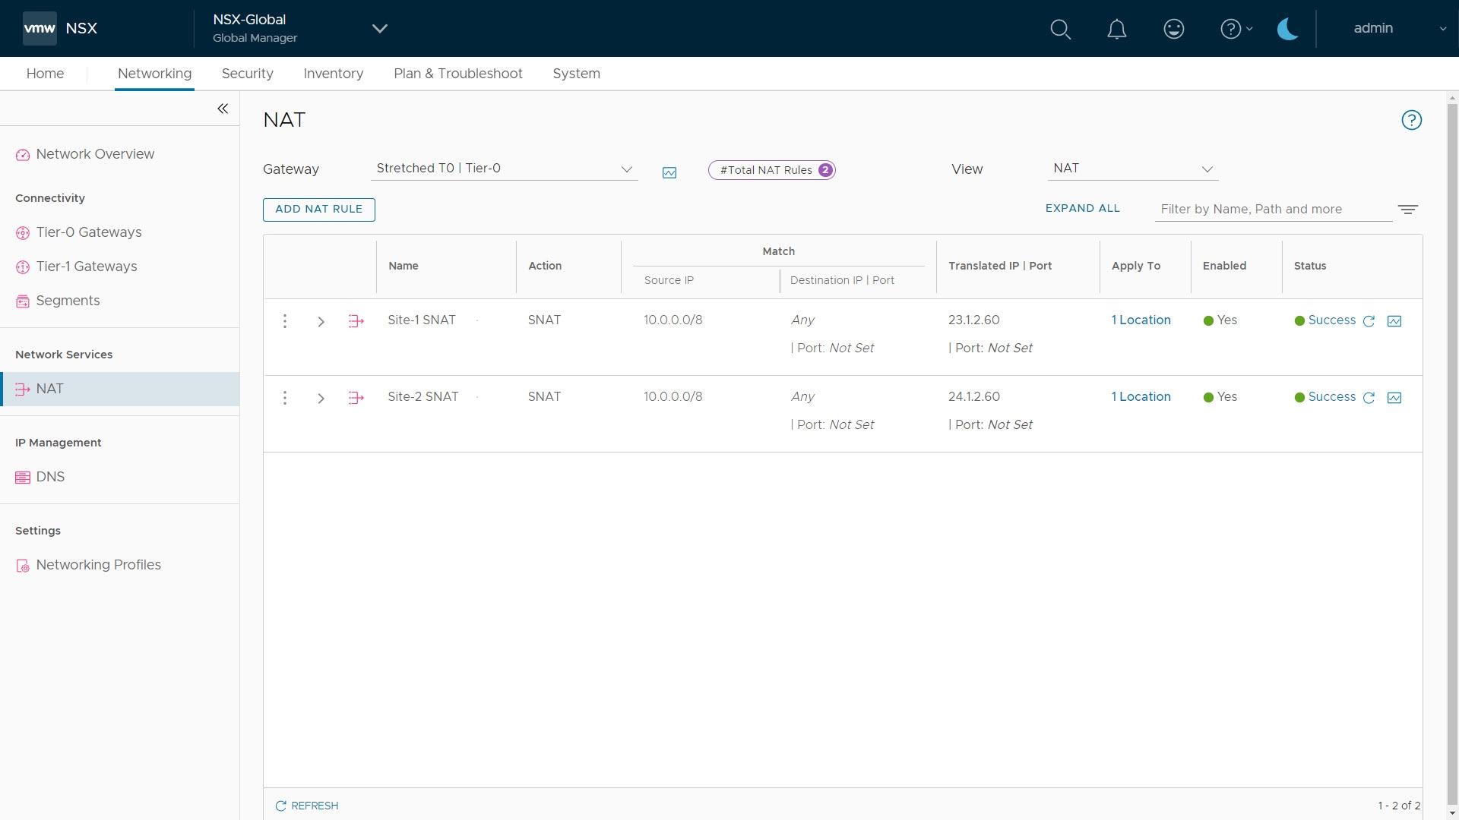Switch to the Security tab
This screenshot has height=820, width=1459.
pos(247,74)
